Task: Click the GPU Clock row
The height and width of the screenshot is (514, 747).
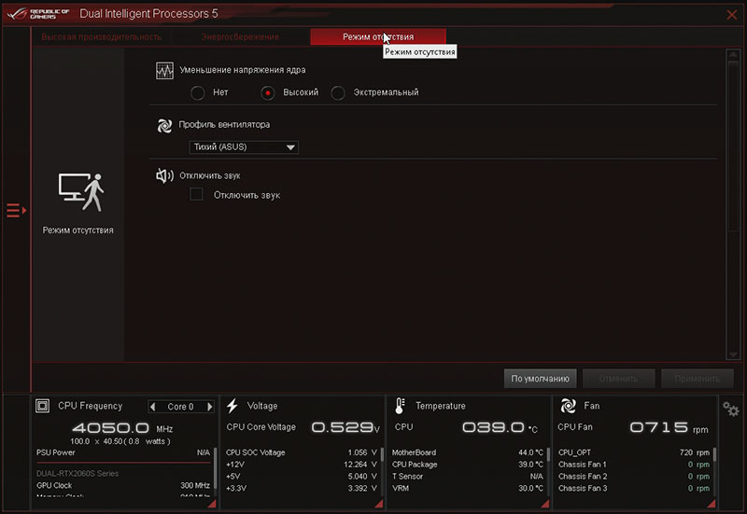Action: pos(123,485)
